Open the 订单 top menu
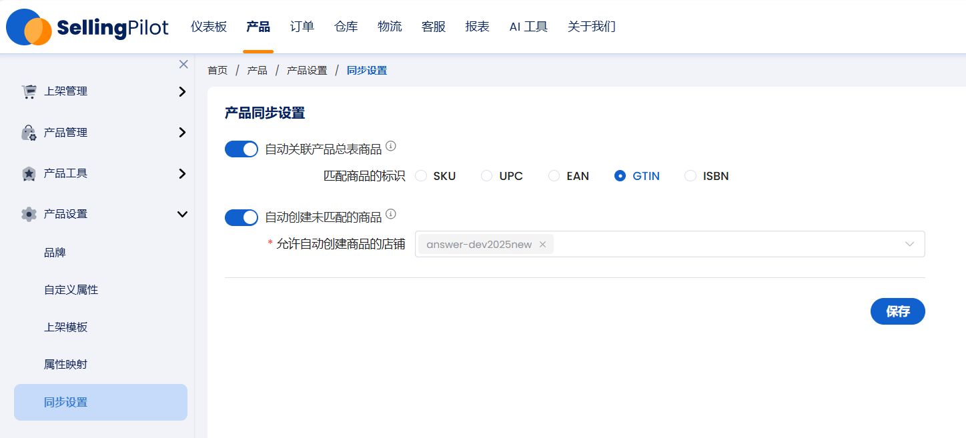The image size is (966, 438). 302,27
